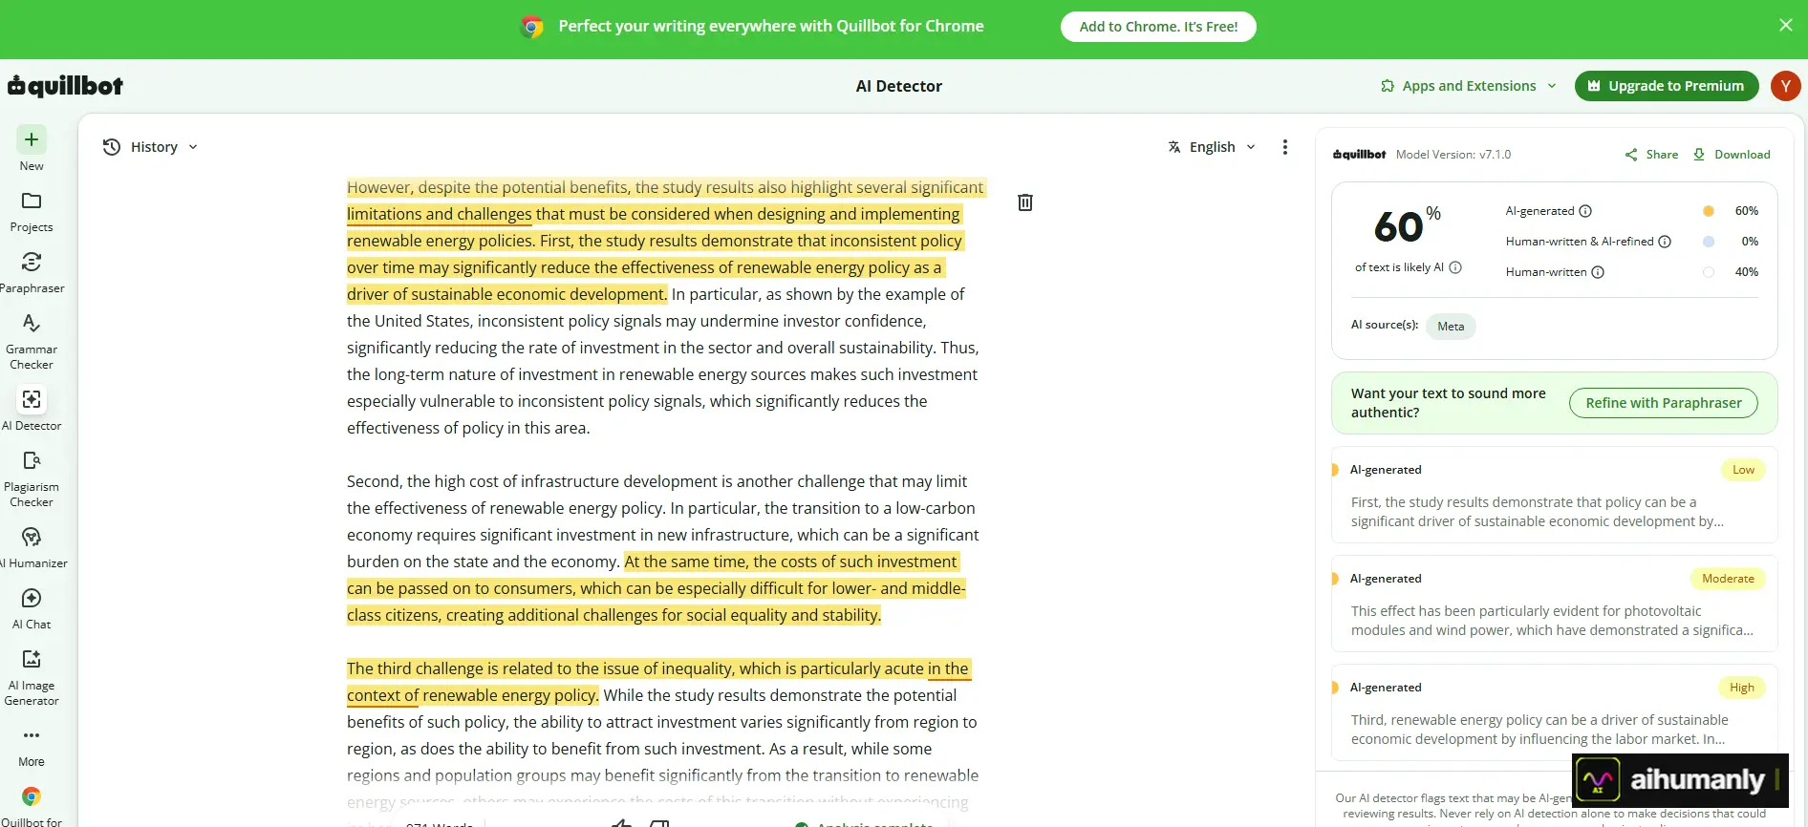Image resolution: width=1808 pixels, height=827 pixels.
Task: Click the aihumanly logo overlay
Action: coord(1679,781)
